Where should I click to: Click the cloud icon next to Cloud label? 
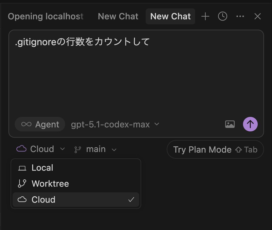(x=21, y=149)
